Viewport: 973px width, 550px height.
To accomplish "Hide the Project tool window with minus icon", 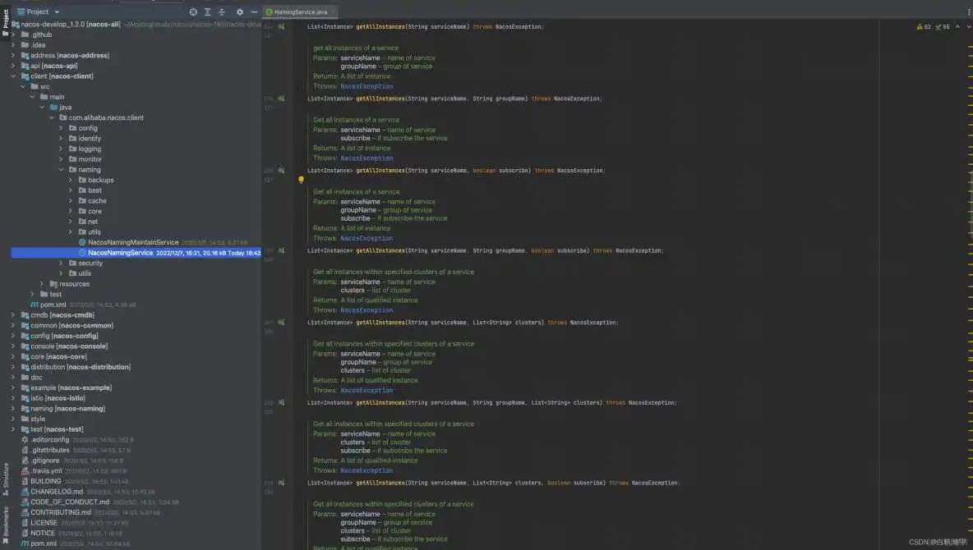I will pos(254,11).
